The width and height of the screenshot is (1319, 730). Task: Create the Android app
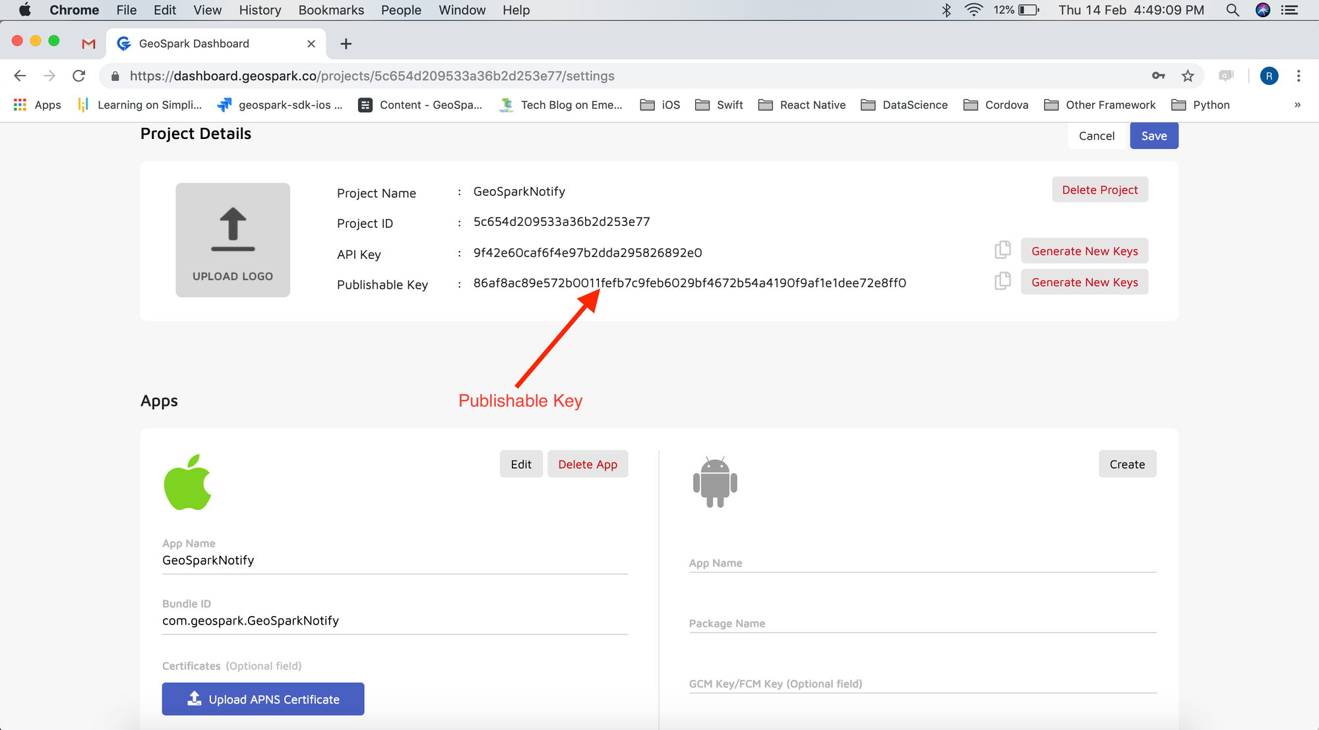point(1127,464)
